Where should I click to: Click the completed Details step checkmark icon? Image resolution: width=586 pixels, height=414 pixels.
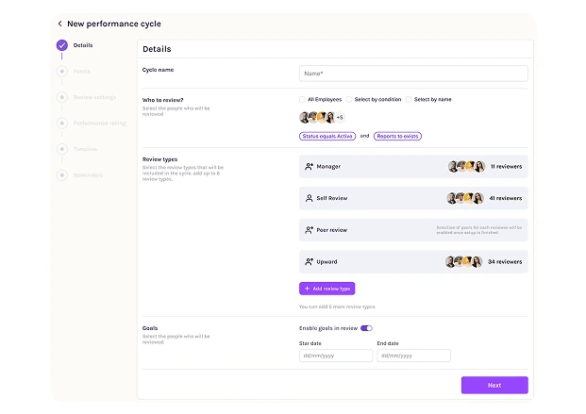coord(61,45)
